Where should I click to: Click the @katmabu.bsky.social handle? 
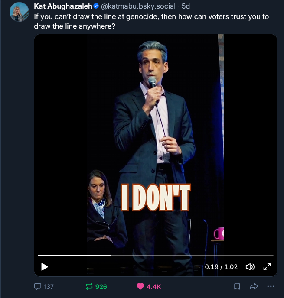click(139, 6)
